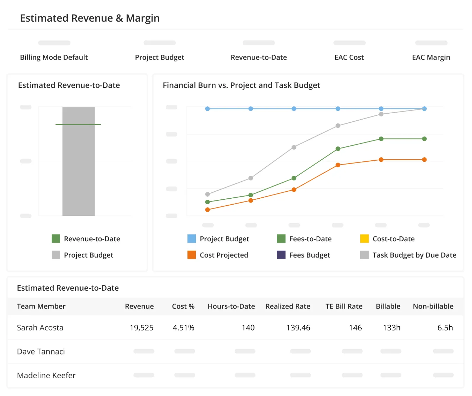The width and height of the screenshot is (472, 396).
Task: Select the EAC Margin summary label
Action: [x=431, y=58]
